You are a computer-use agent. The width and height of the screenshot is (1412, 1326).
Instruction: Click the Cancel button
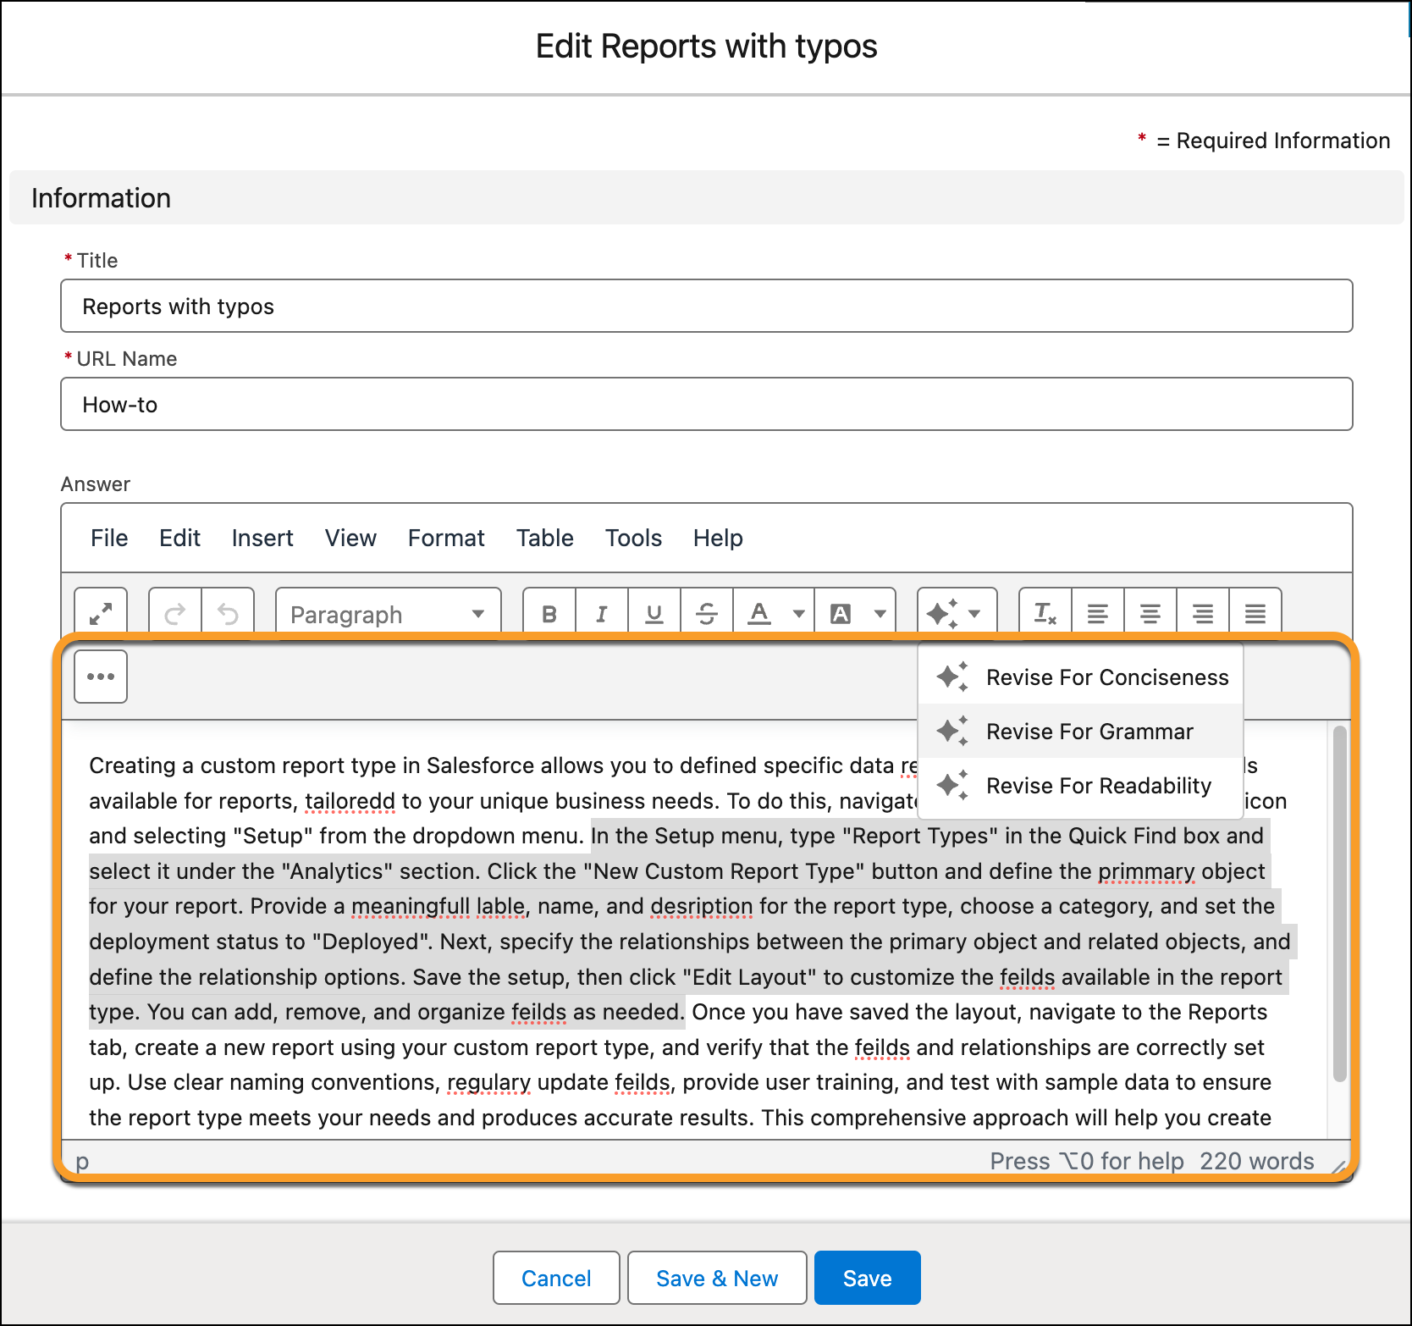(556, 1278)
